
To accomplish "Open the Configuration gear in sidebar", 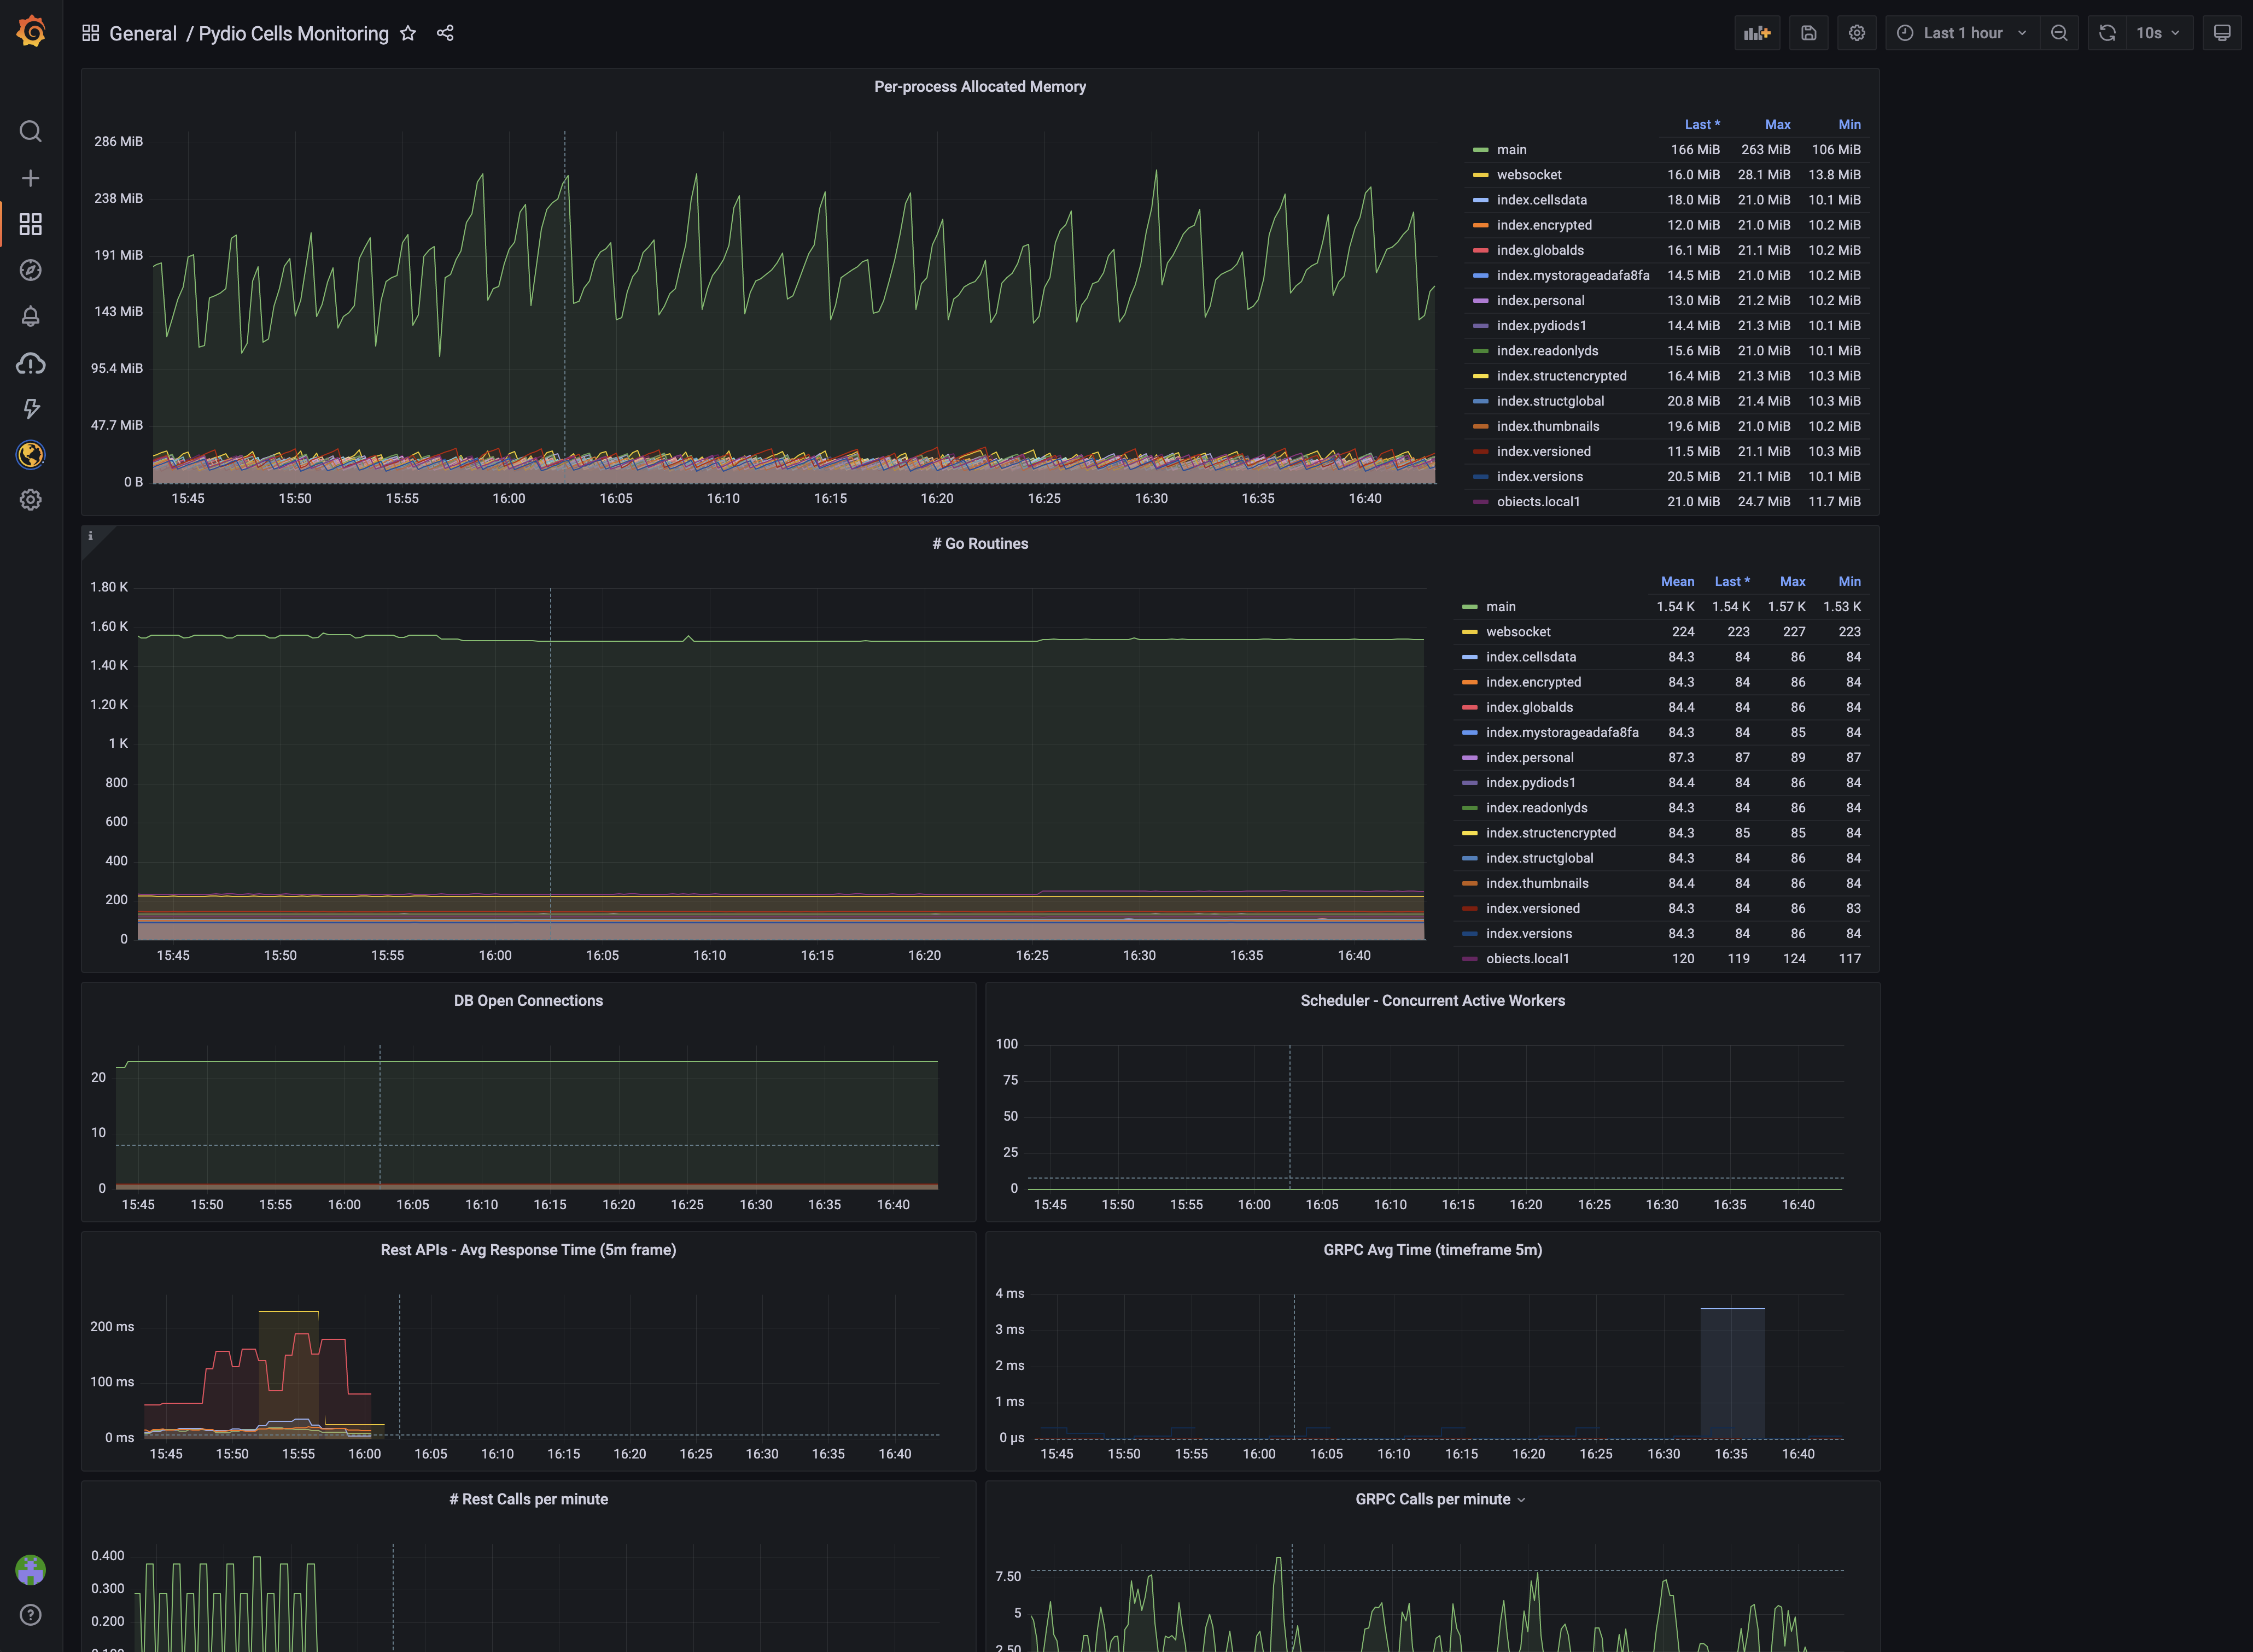I will tap(31, 500).
